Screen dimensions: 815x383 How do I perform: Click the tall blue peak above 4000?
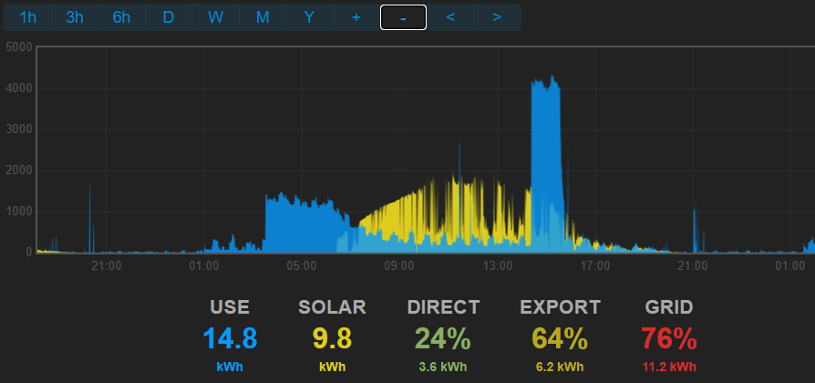coord(546,137)
